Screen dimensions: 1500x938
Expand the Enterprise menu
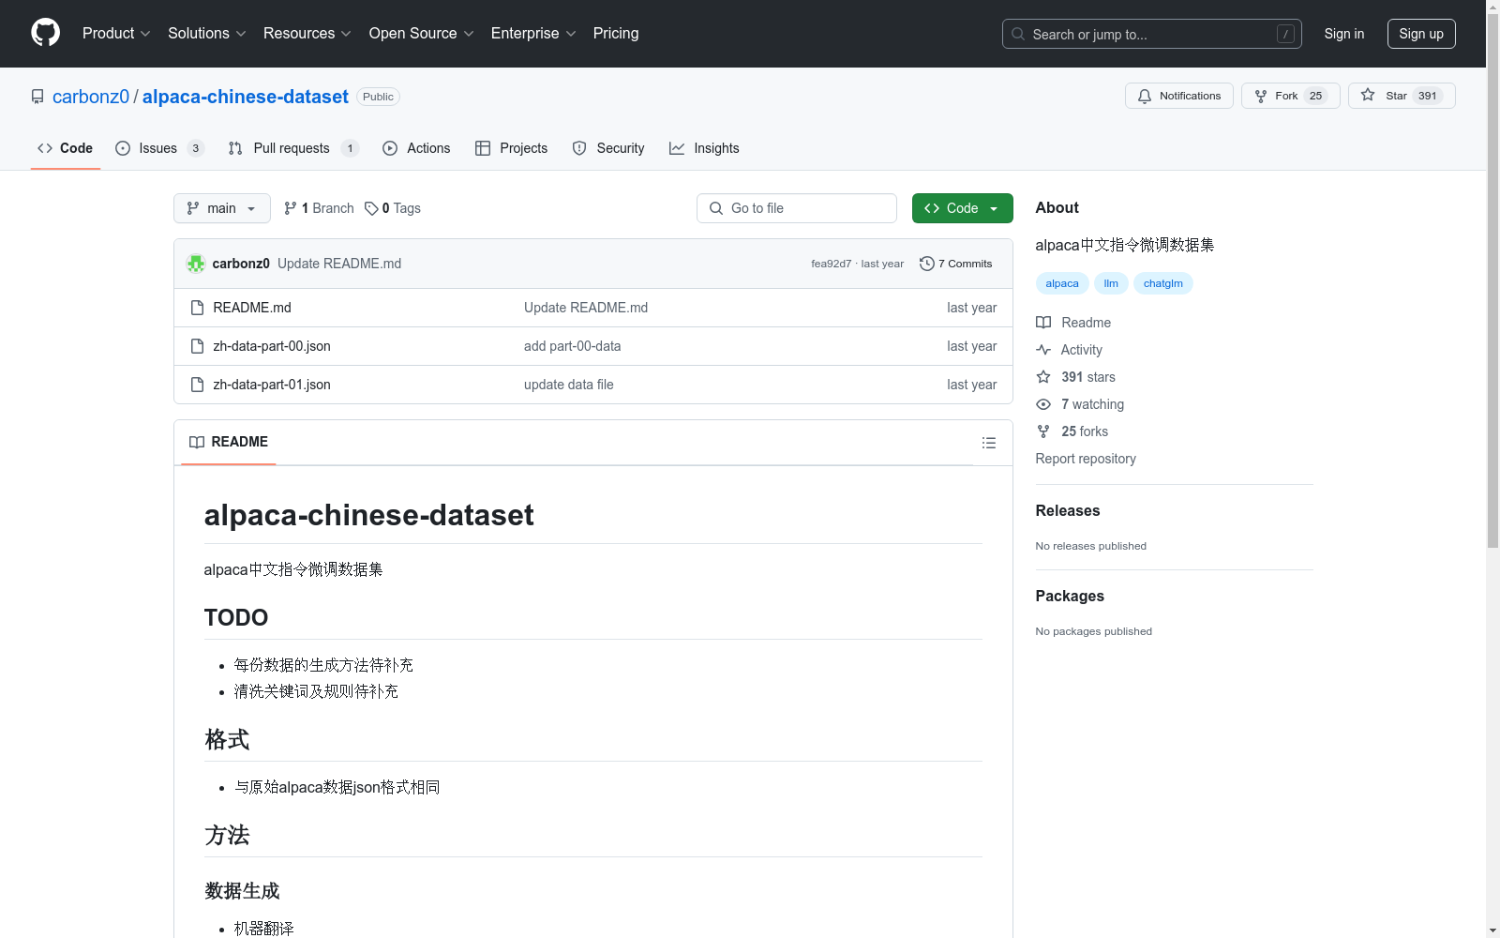(x=533, y=34)
